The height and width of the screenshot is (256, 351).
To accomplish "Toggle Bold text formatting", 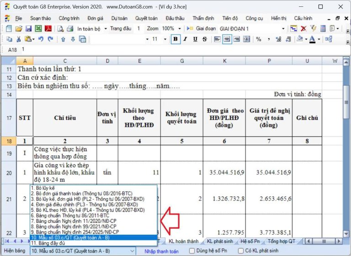I will (x=175, y=39).
